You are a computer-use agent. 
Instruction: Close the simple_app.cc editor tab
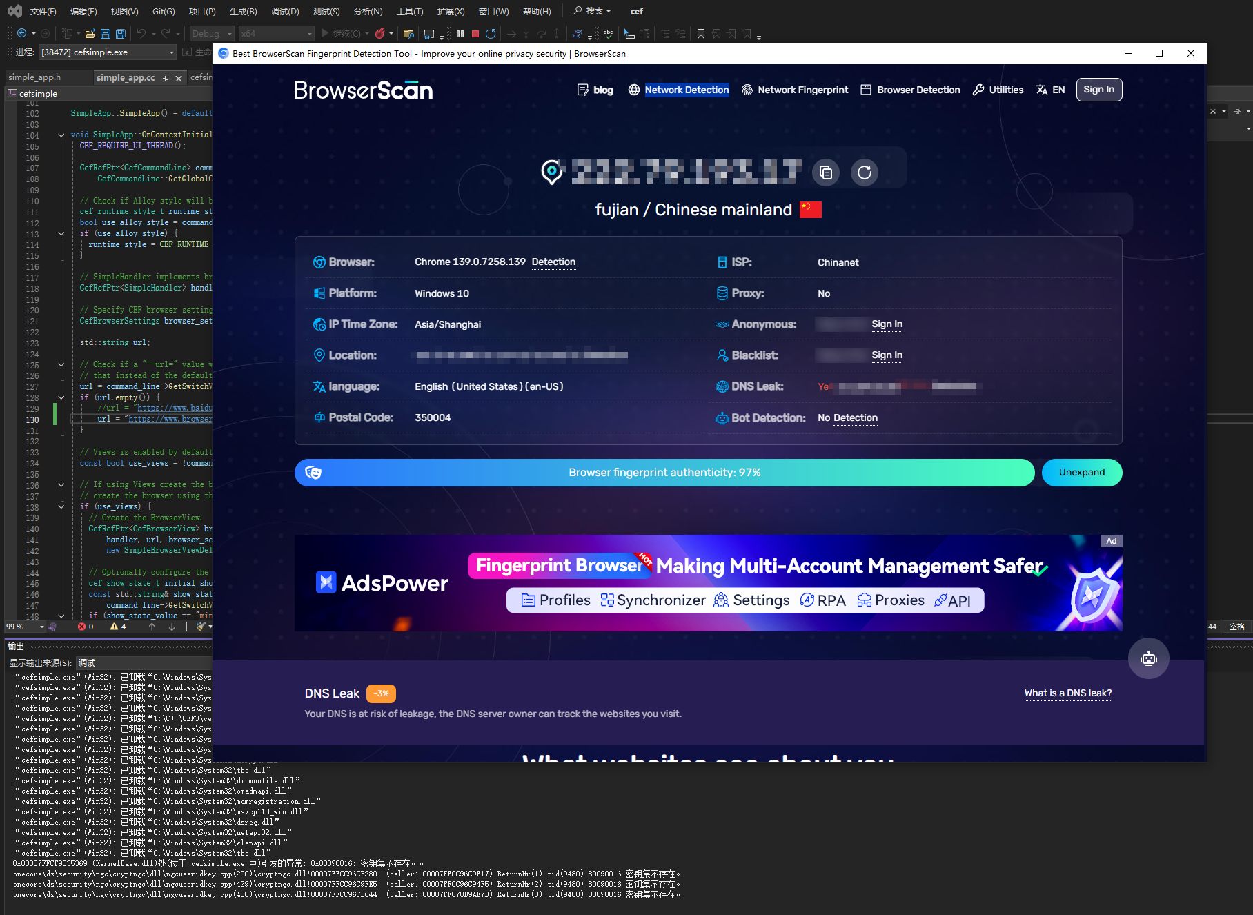[179, 78]
